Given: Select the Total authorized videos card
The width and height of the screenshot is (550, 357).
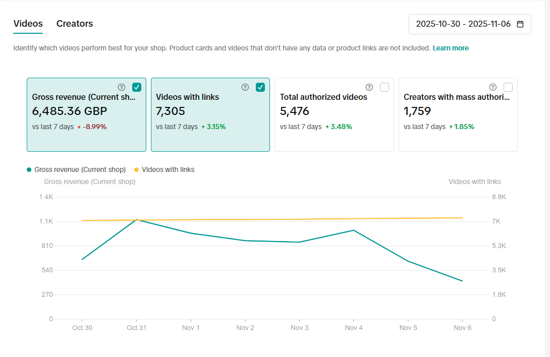Looking at the screenshot, I should 334,115.
